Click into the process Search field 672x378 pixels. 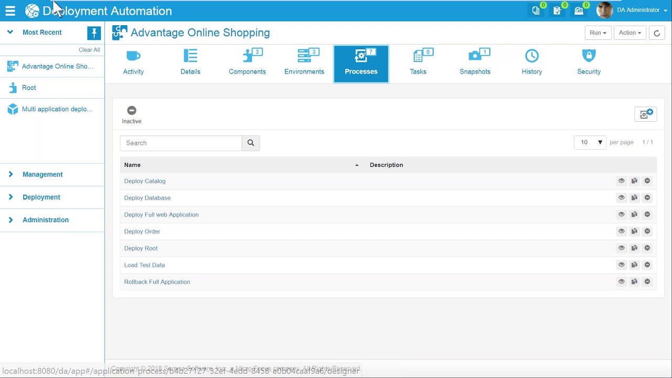181,143
